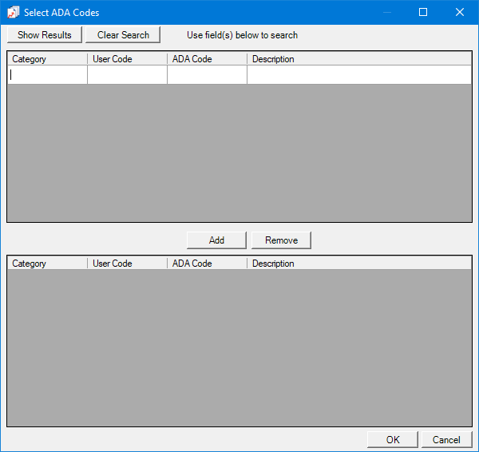Click Description column header in the lower grid

(358, 264)
